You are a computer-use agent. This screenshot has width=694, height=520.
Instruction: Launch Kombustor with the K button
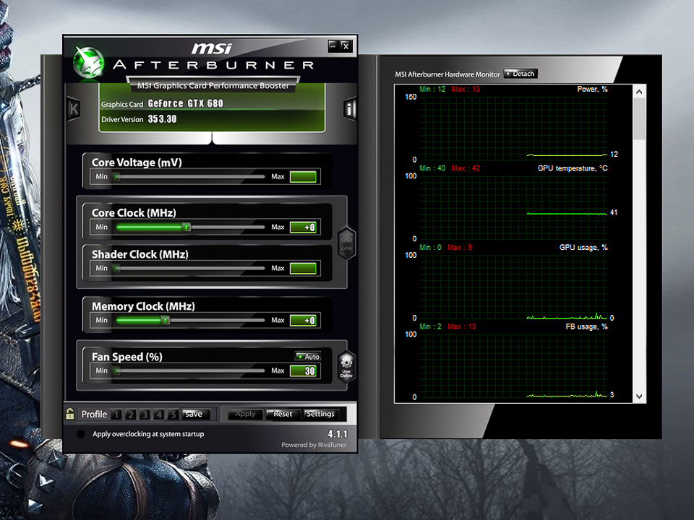(x=74, y=109)
